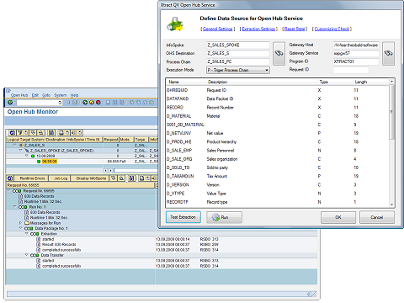Image resolution: width=404 pixels, height=303 pixels.
Task: Click the green Enter checkmark in SAP toolbar
Action: point(10,103)
